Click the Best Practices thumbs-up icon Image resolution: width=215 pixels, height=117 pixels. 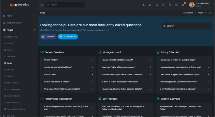coord(100,99)
